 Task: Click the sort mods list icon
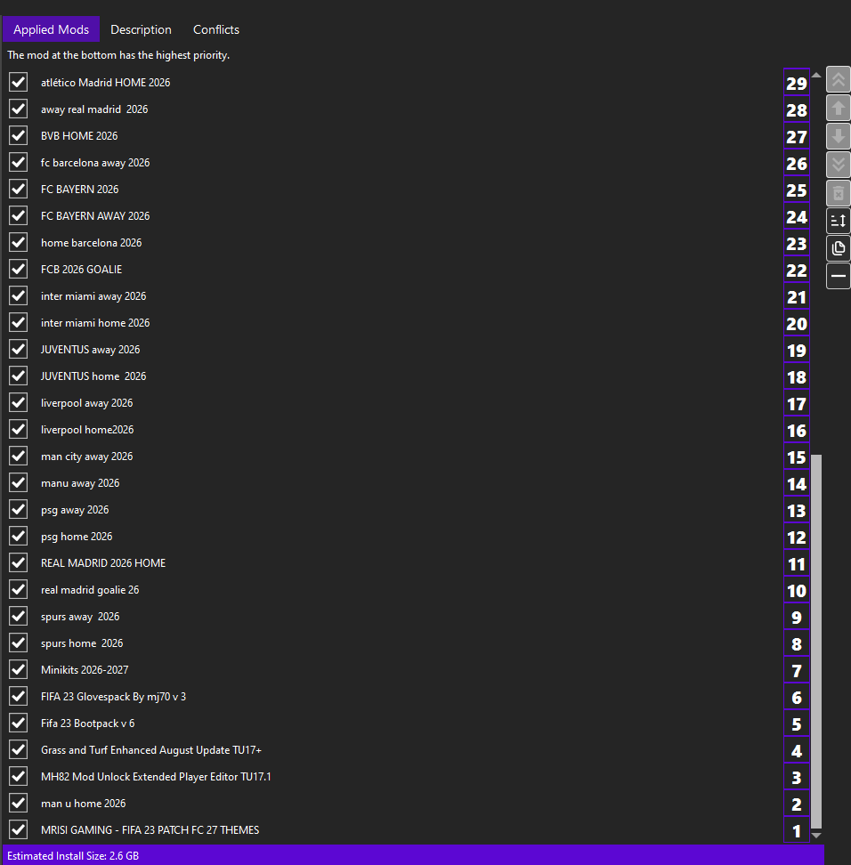838,221
